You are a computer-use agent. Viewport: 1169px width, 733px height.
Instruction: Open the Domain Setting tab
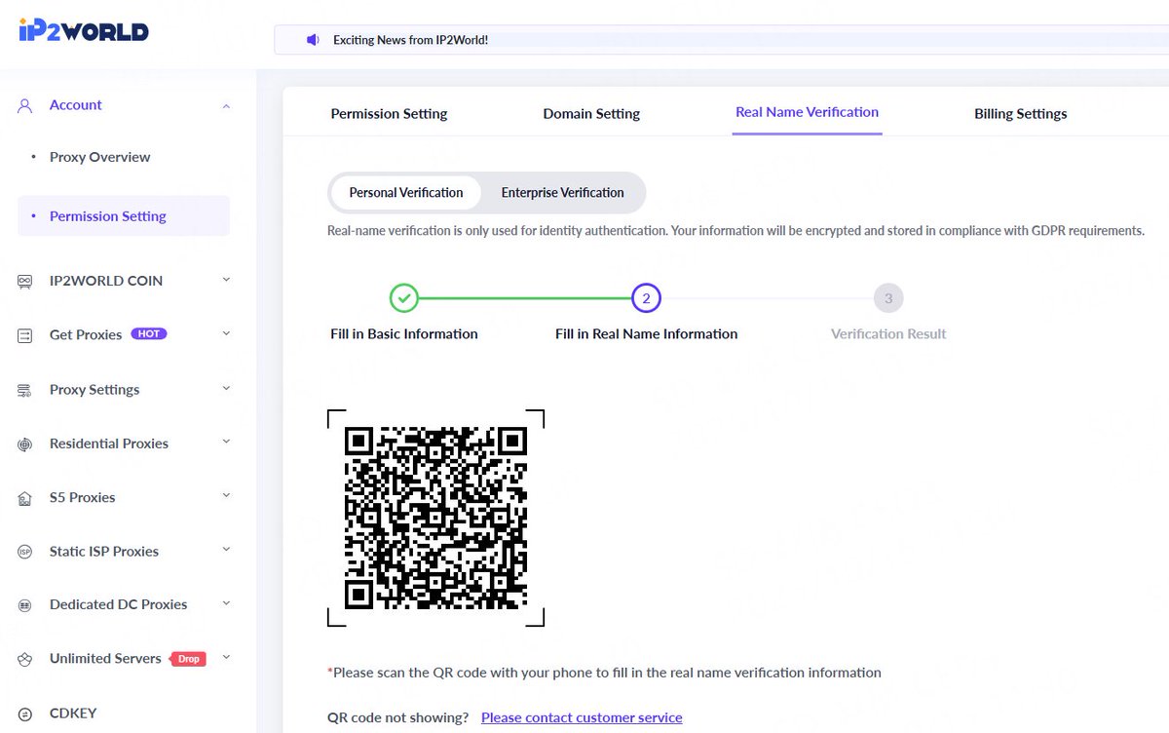(591, 114)
